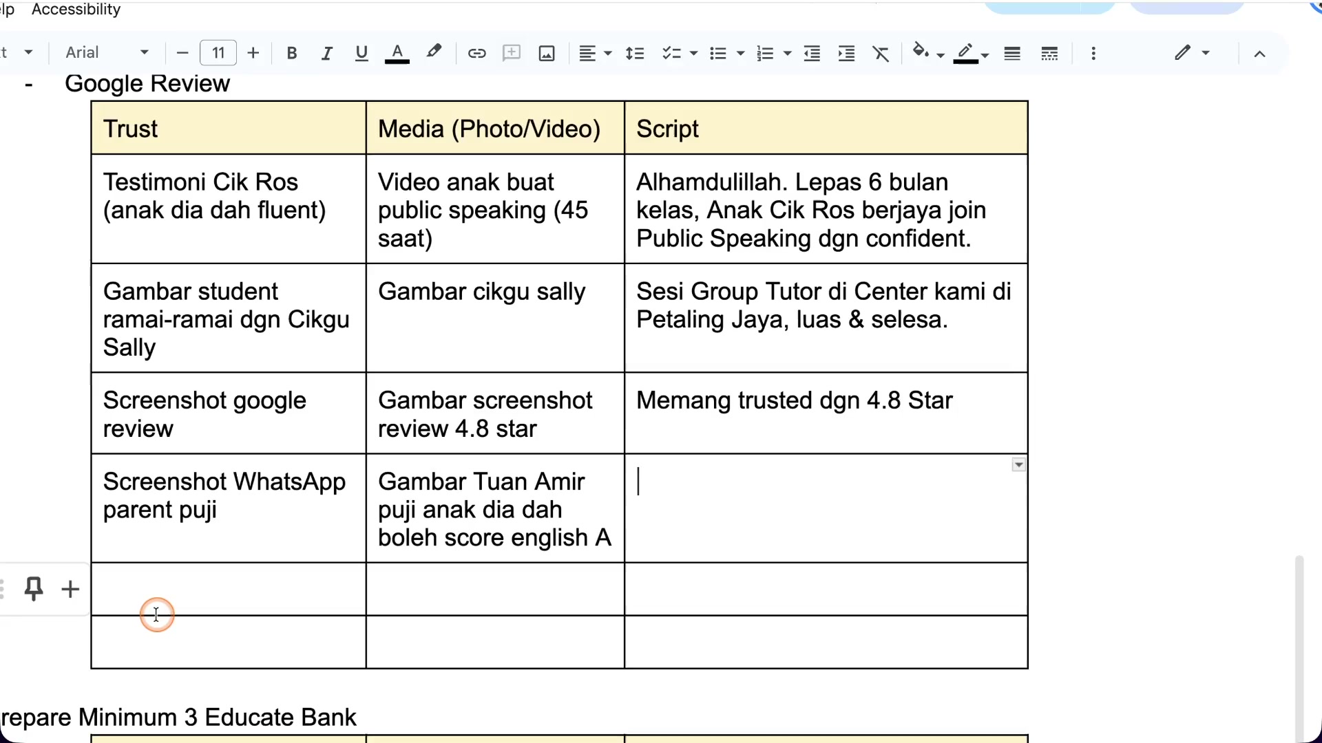Open the more options three-dot menu
1322x743 pixels.
1093,53
